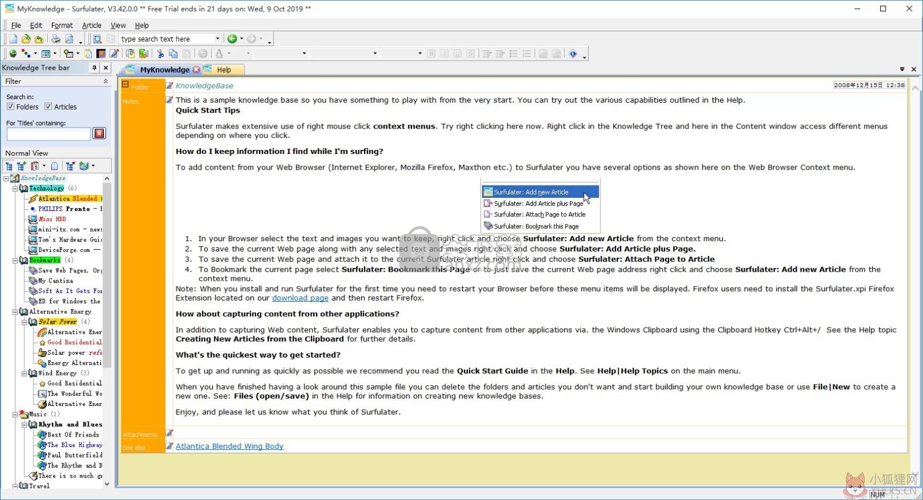Open the File menu
This screenshot has width=923, height=500.
click(16, 25)
